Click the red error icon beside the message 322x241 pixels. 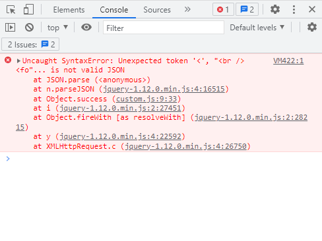coord(8,60)
